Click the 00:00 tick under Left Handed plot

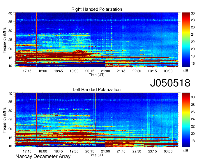[x=168, y=151]
